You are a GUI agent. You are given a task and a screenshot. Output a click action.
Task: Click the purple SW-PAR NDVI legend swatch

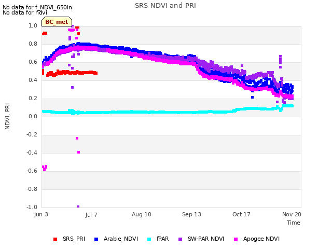click(x=180, y=239)
